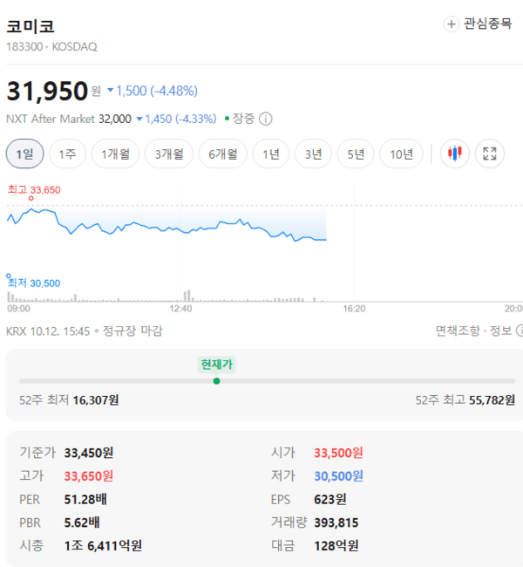This screenshot has height=567, width=523.
Task: Select the 1년 chart period
Action: [x=271, y=154]
